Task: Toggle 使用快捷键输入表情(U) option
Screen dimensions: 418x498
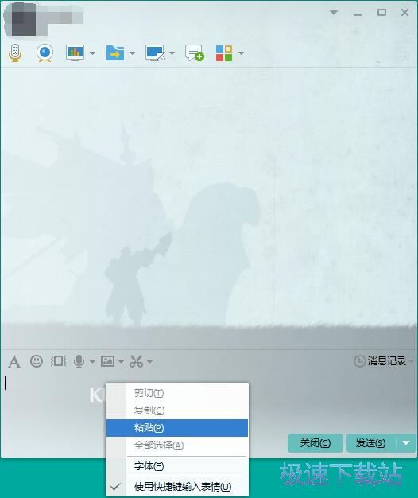Action: (177, 487)
